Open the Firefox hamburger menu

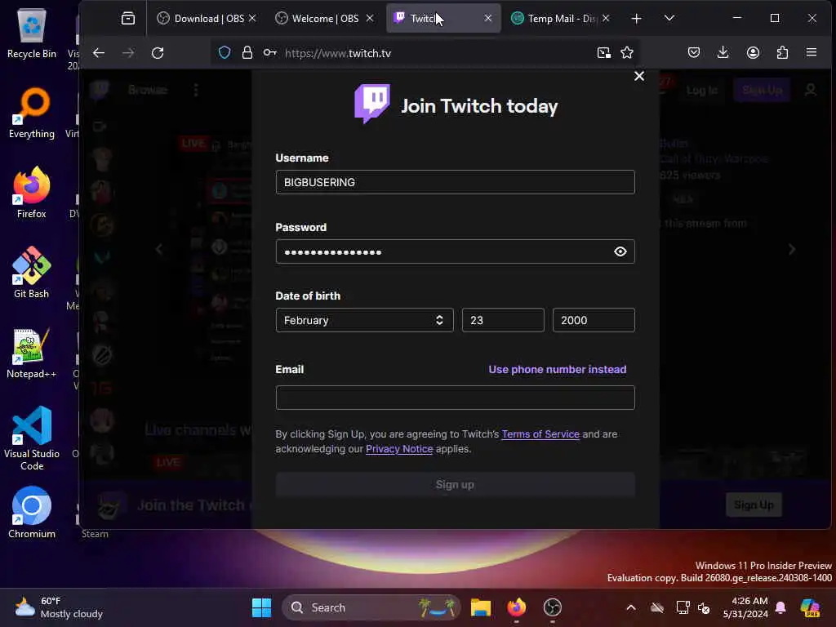tap(812, 52)
